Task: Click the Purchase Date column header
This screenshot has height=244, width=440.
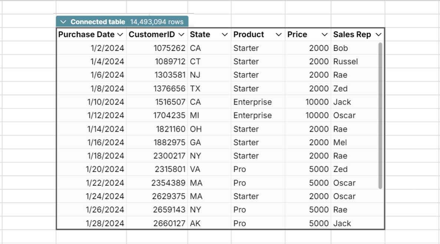Action: [x=86, y=34]
